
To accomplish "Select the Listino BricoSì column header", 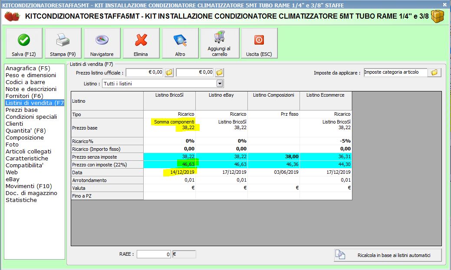I will coord(169,101).
